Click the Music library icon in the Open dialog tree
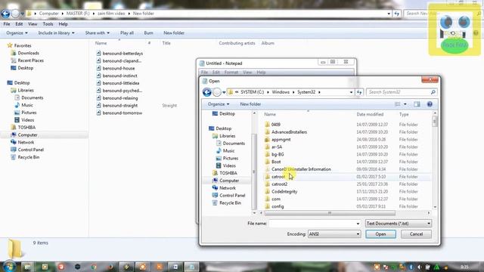 [219, 150]
